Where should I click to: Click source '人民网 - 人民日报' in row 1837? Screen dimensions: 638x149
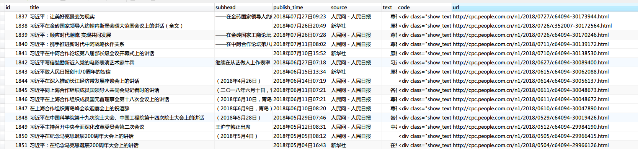pyautogui.click(x=351, y=16)
